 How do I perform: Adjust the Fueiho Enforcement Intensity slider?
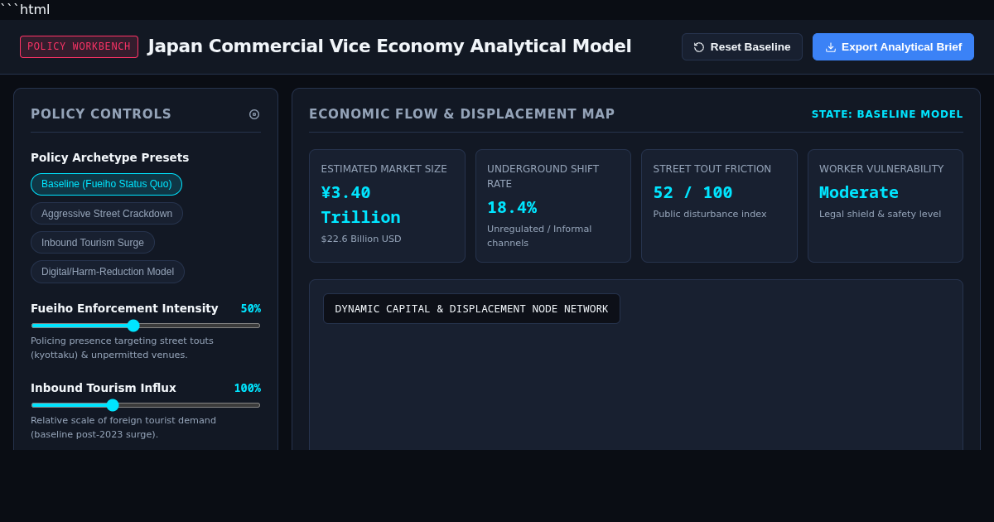146,326
